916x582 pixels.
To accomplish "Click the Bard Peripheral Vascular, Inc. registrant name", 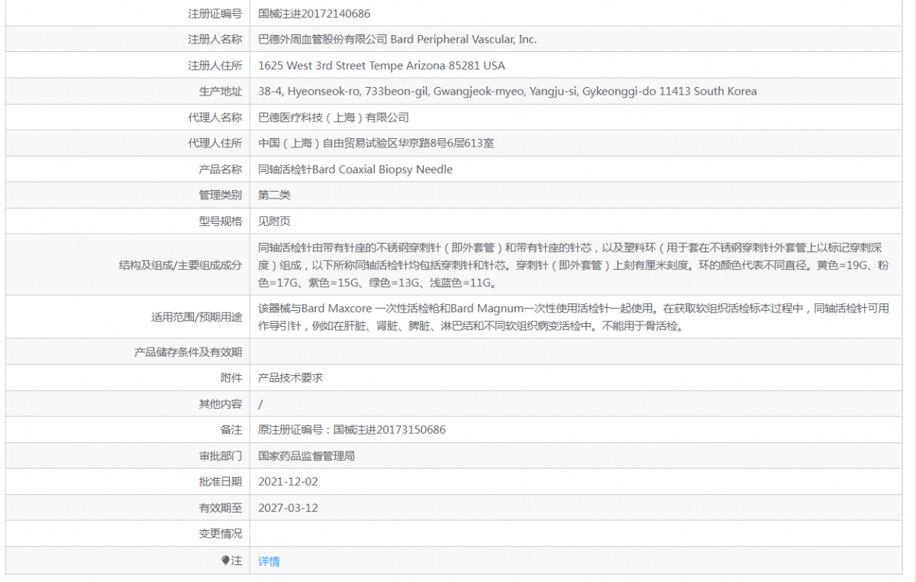I will 463,39.
